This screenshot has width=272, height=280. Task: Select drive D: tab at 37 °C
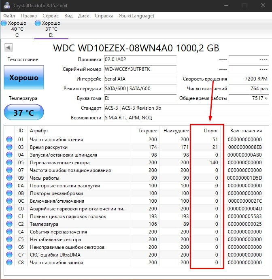coord(51,29)
